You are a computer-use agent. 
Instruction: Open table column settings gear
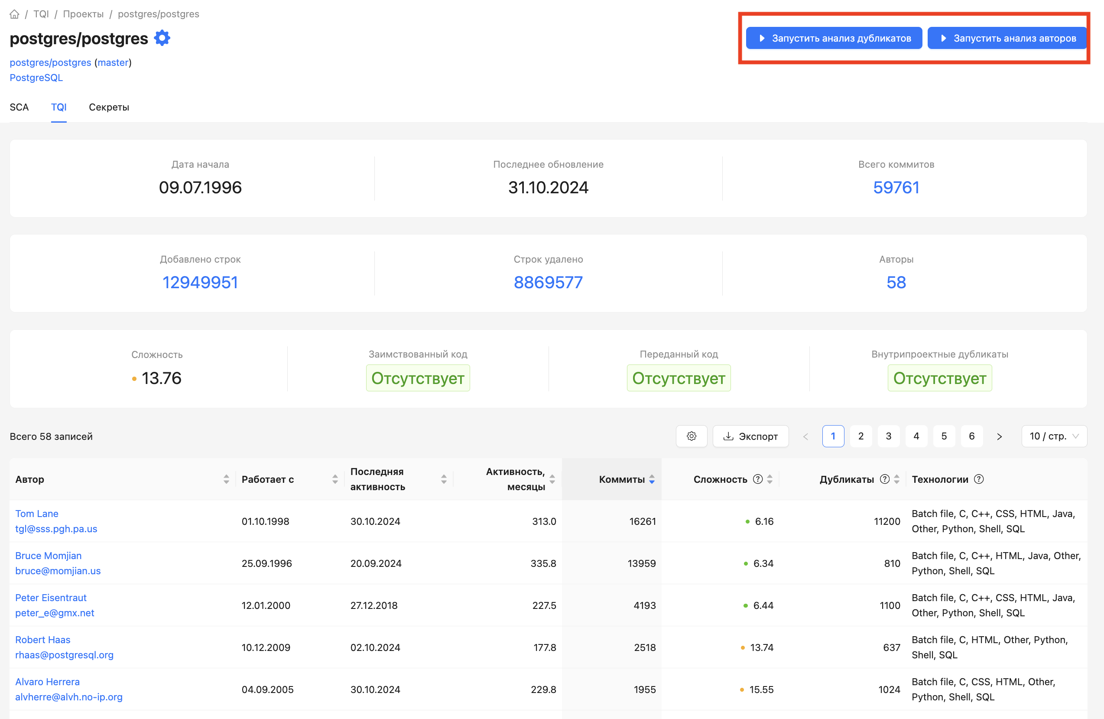tap(691, 436)
